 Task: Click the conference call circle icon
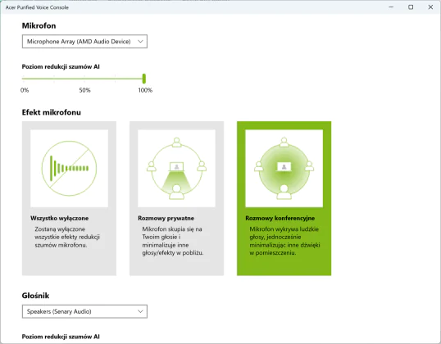[x=284, y=169]
